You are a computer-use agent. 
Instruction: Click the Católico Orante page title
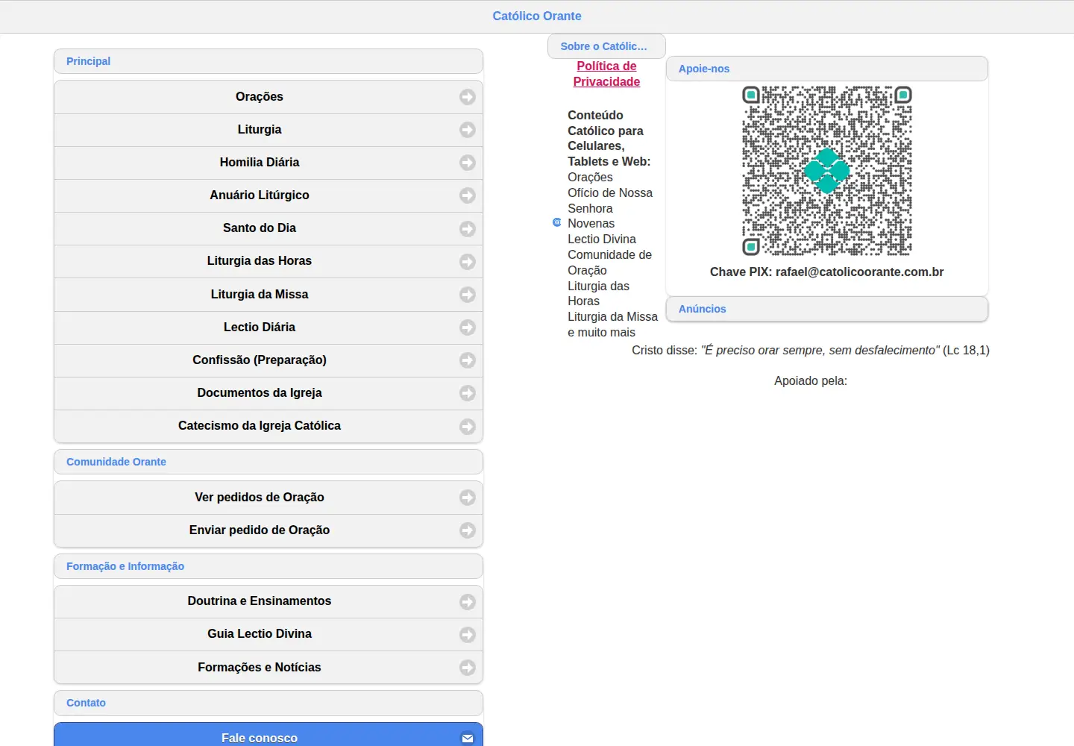tap(537, 16)
